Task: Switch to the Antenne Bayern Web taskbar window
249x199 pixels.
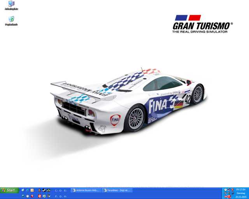Action: pyautogui.click(x=86, y=190)
